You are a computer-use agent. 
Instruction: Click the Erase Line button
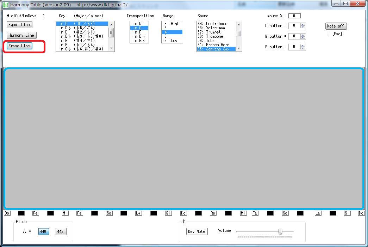click(19, 46)
